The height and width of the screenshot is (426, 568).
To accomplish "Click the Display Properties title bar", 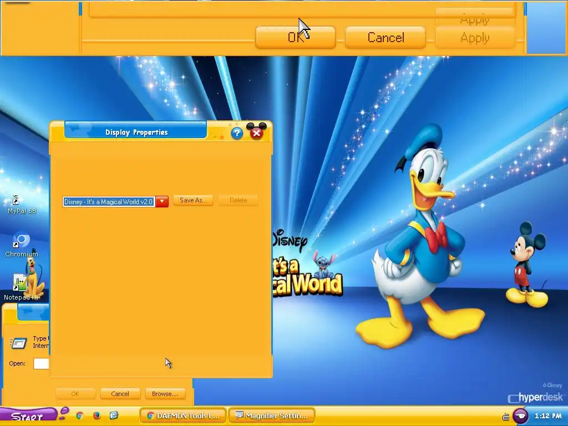I will pyautogui.click(x=136, y=132).
